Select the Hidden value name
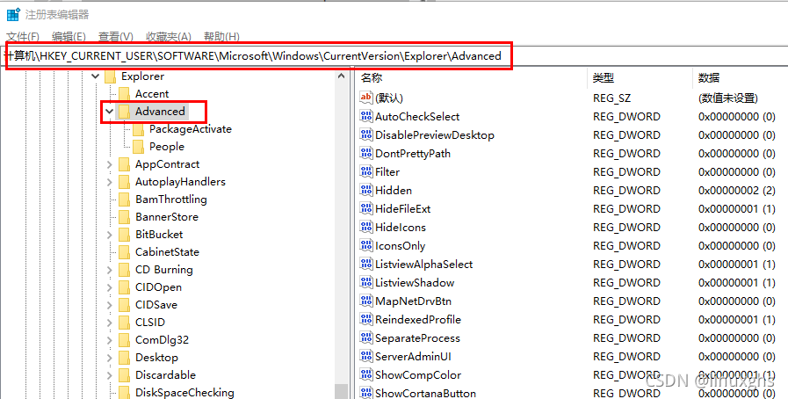 click(394, 191)
